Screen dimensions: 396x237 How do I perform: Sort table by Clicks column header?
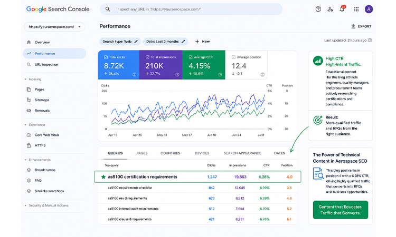(x=211, y=165)
